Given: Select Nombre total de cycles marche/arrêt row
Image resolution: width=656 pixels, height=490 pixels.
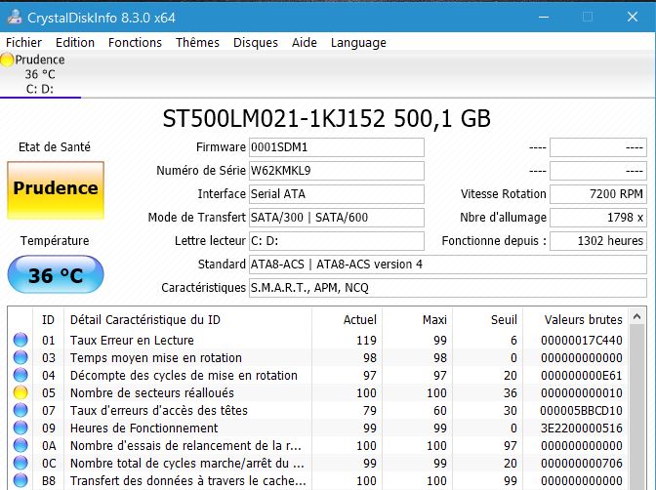Looking at the screenshot, I should coord(318,464).
